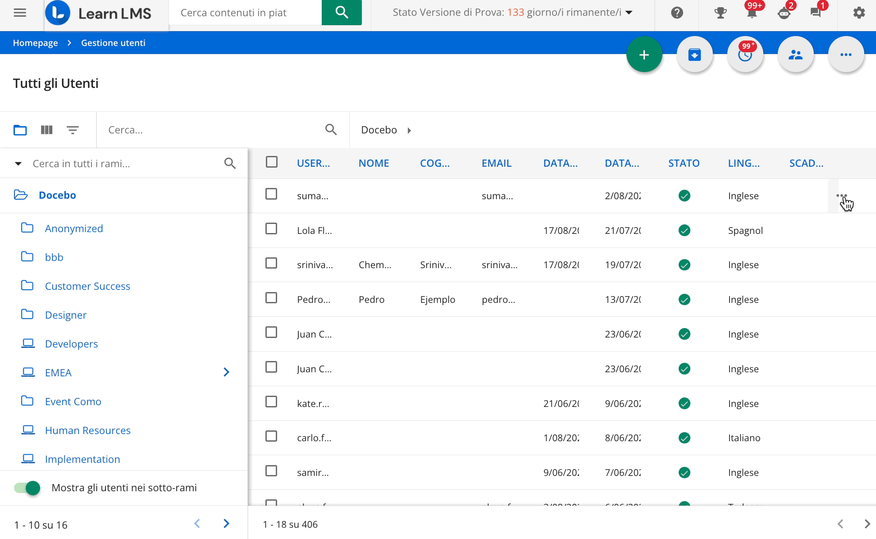The image size is (876, 539).
Task: Click the Docebo open folder icon
Action: tap(21, 195)
